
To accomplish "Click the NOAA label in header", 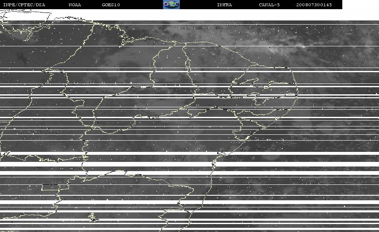I will pyautogui.click(x=75, y=5).
